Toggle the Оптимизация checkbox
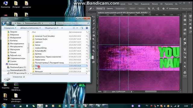Viewport: 193px width, 108px height. pyautogui.click(x=167, y=8)
